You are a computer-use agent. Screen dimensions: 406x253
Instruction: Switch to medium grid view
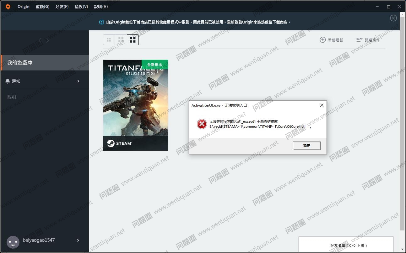click(x=121, y=40)
